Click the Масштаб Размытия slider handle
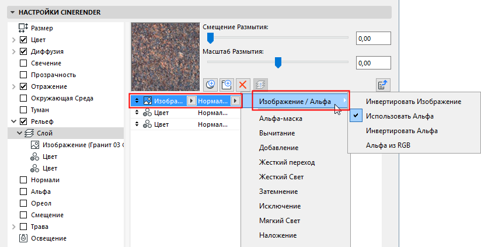The width and height of the screenshot is (481, 247). [278, 62]
